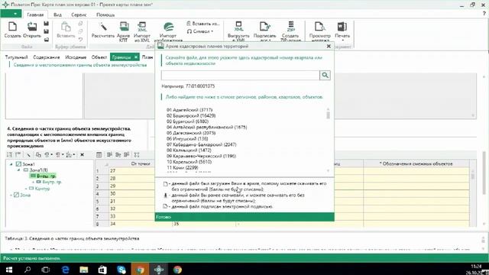Click Импорт из XML
This screenshot has height=275, width=489.
tap(142, 31)
